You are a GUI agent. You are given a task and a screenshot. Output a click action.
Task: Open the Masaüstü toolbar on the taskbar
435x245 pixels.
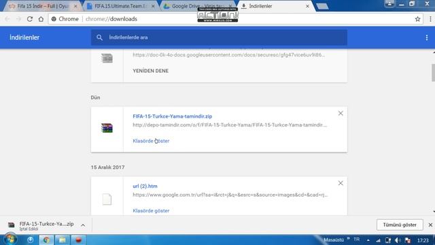(x=334, y=240)
